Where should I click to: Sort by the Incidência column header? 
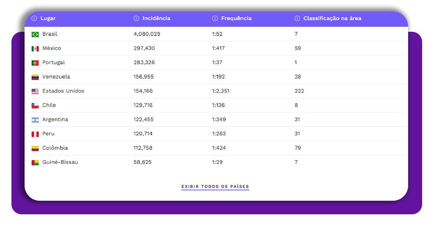[x=156, y=19]
